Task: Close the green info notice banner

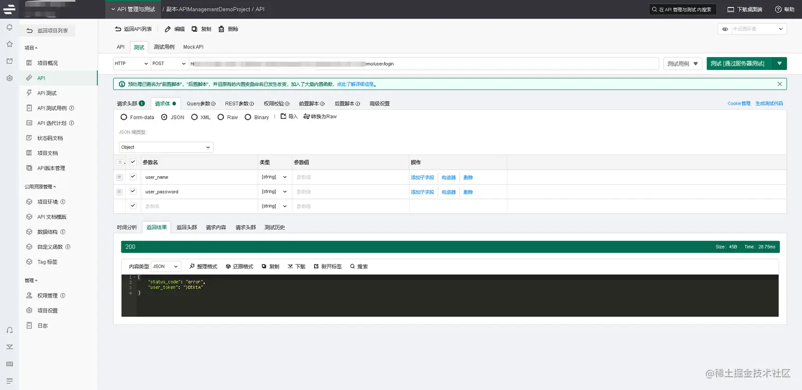Action: click(779, 84)
